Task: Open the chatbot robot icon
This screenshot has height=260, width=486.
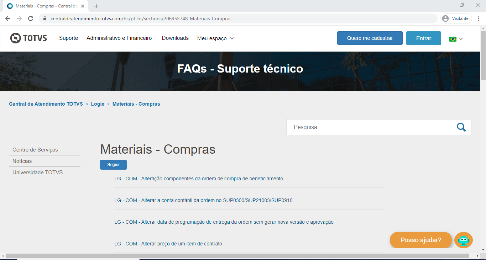Action: tap(464, 240)
